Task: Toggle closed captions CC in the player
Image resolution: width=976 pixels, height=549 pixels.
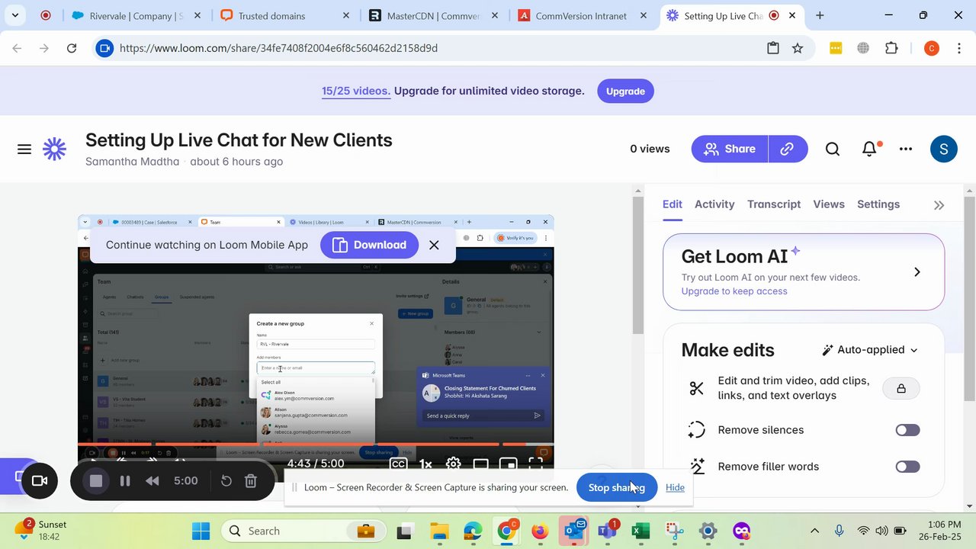Action: (x=398, y=464)
